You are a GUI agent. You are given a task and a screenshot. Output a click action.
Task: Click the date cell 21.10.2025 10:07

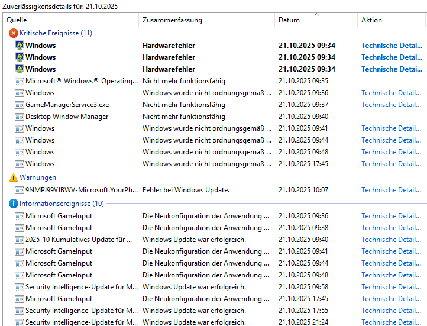point(303,190)
